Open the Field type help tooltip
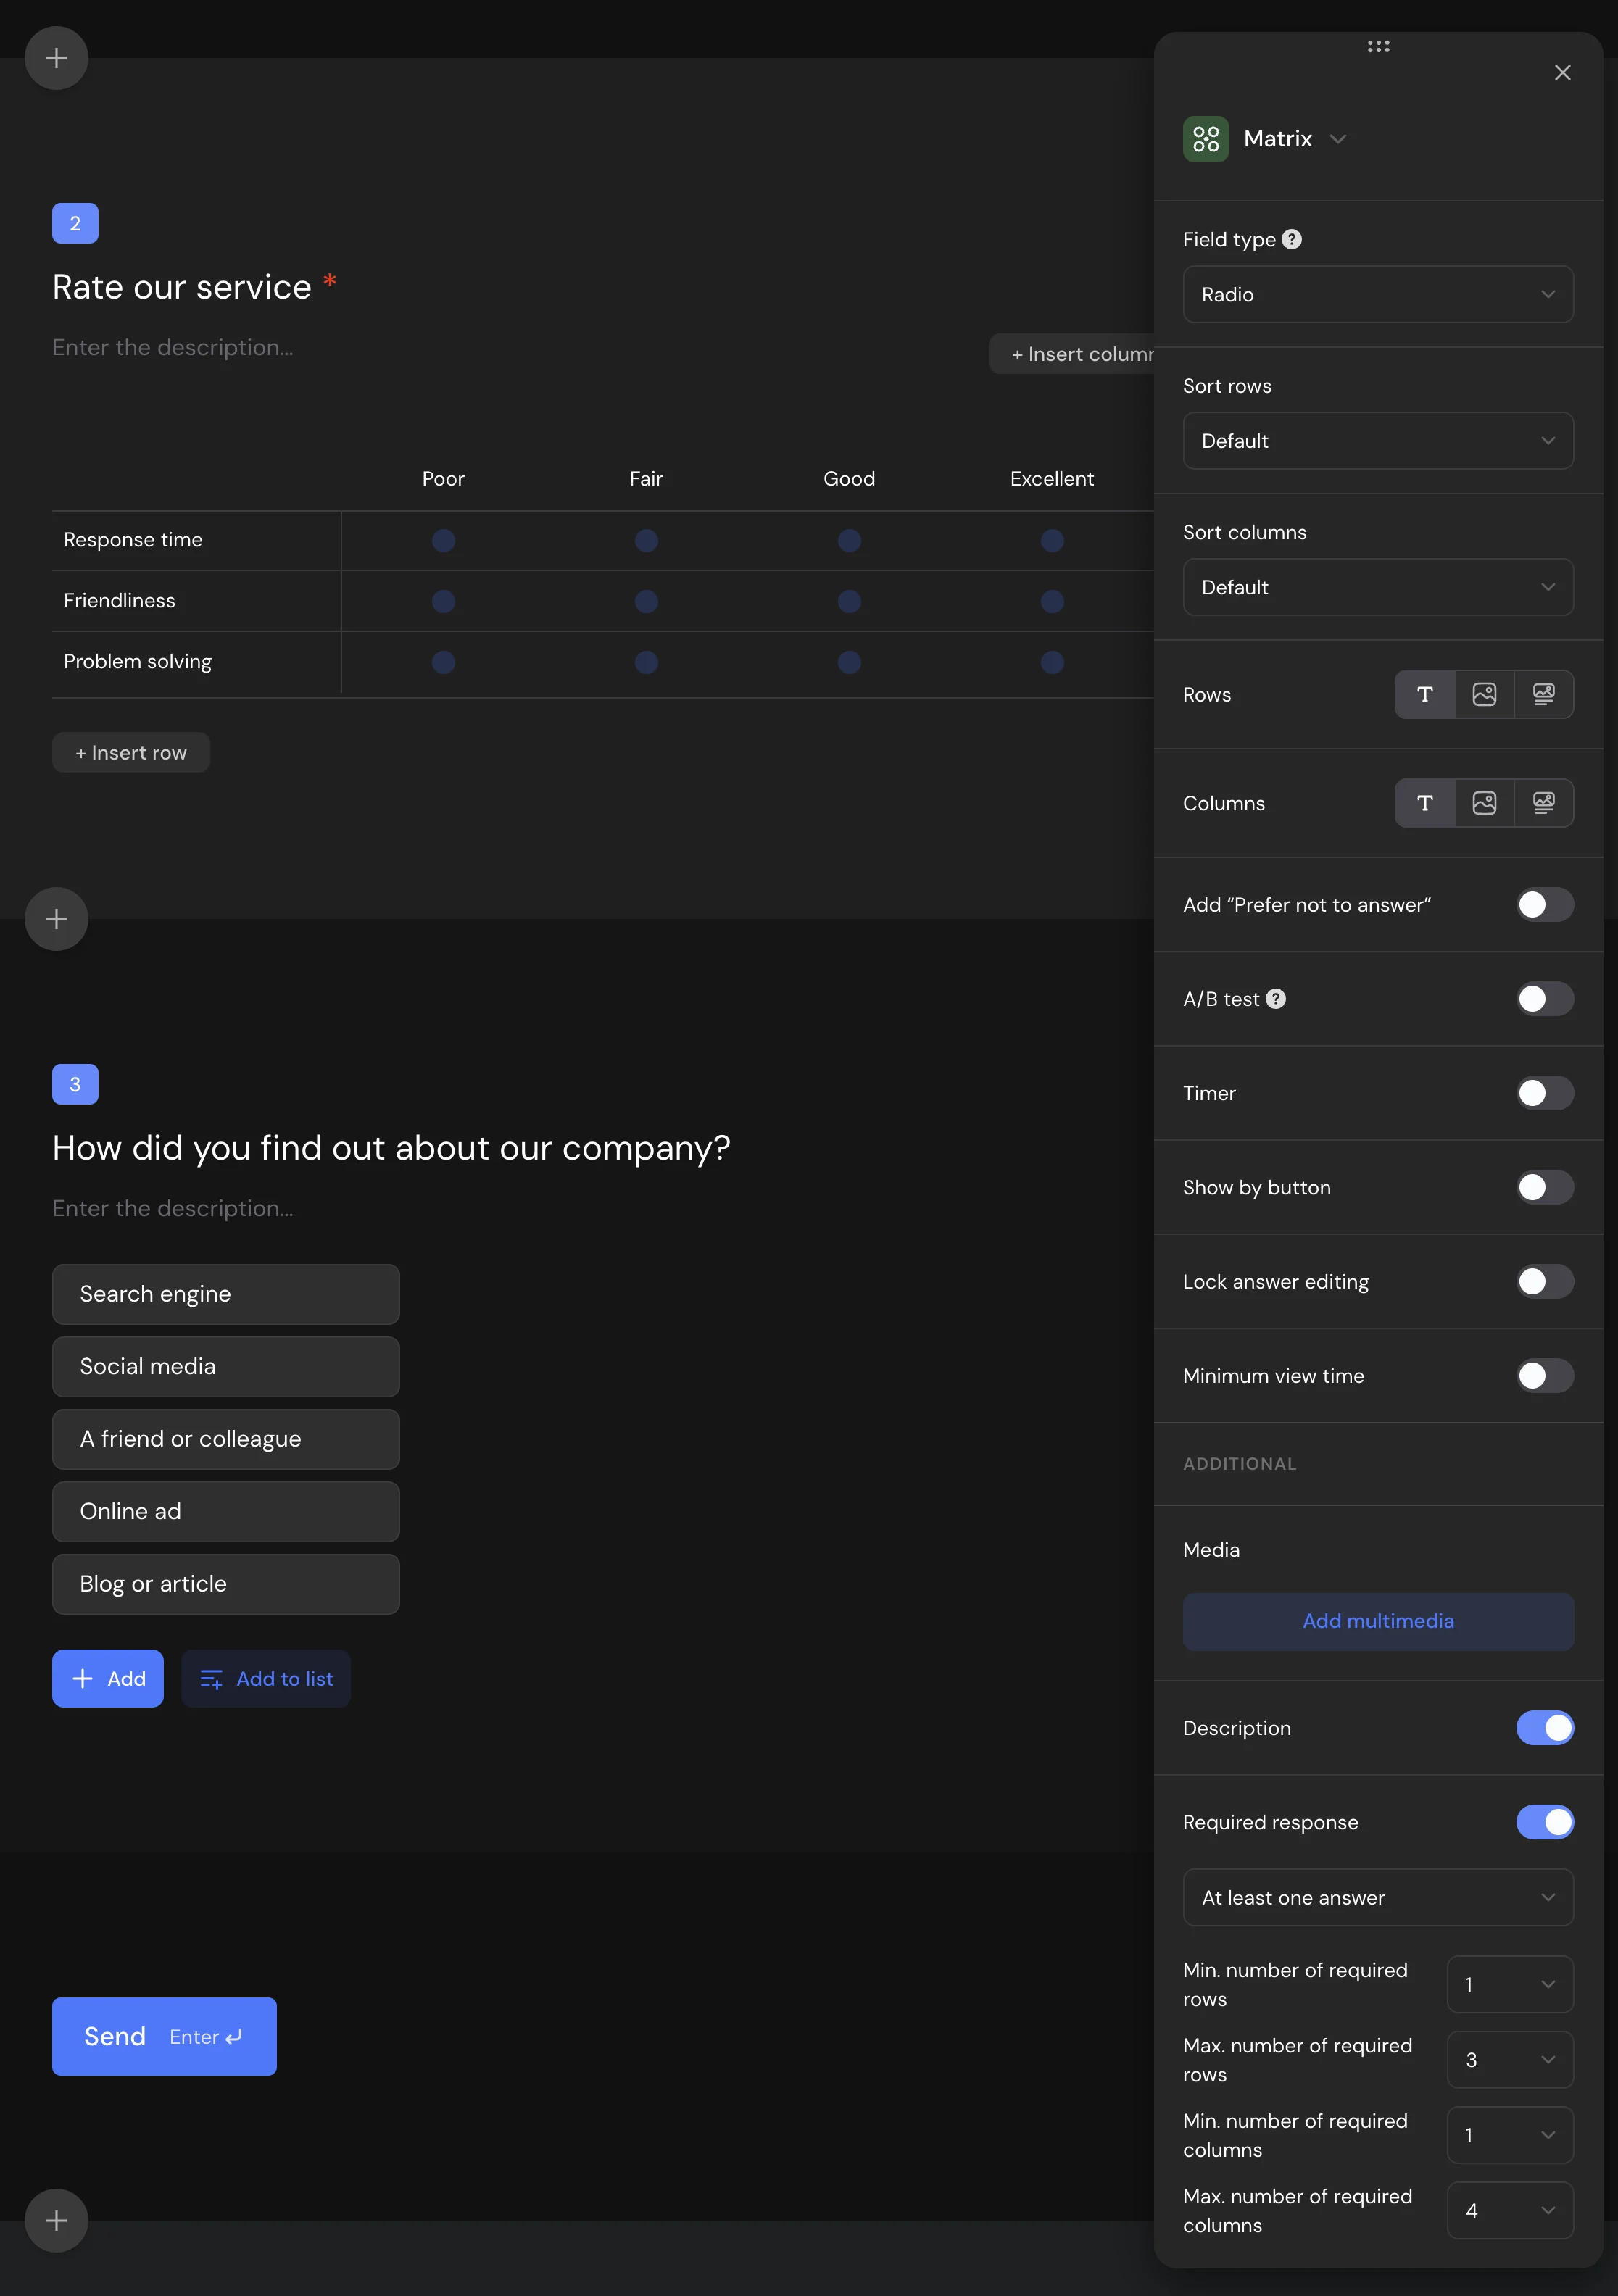Image resolution: width=1618 pixels, height=2296 pixels. [x=1292, y=239]
